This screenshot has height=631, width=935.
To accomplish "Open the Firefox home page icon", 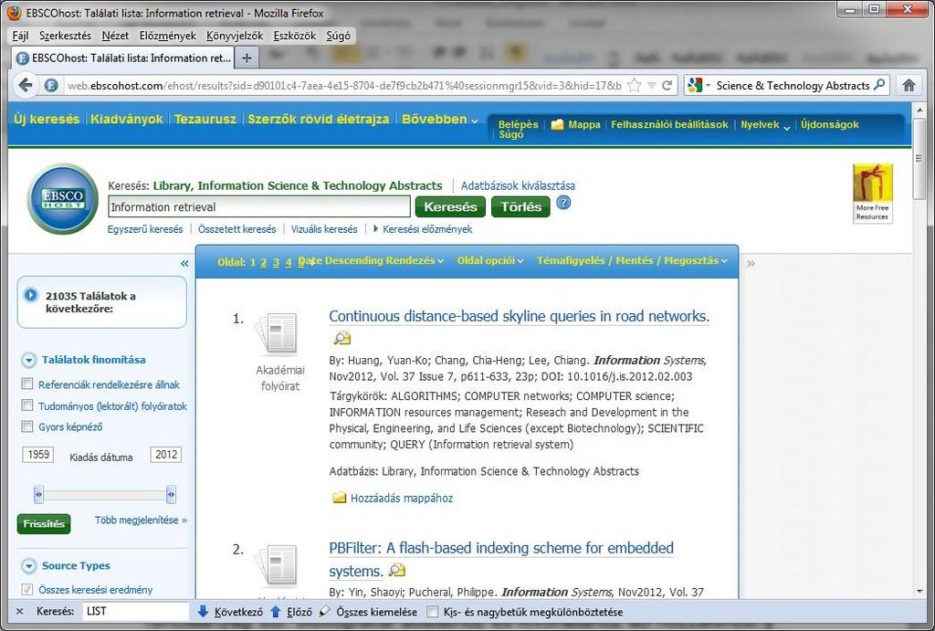I will (909, 85).
